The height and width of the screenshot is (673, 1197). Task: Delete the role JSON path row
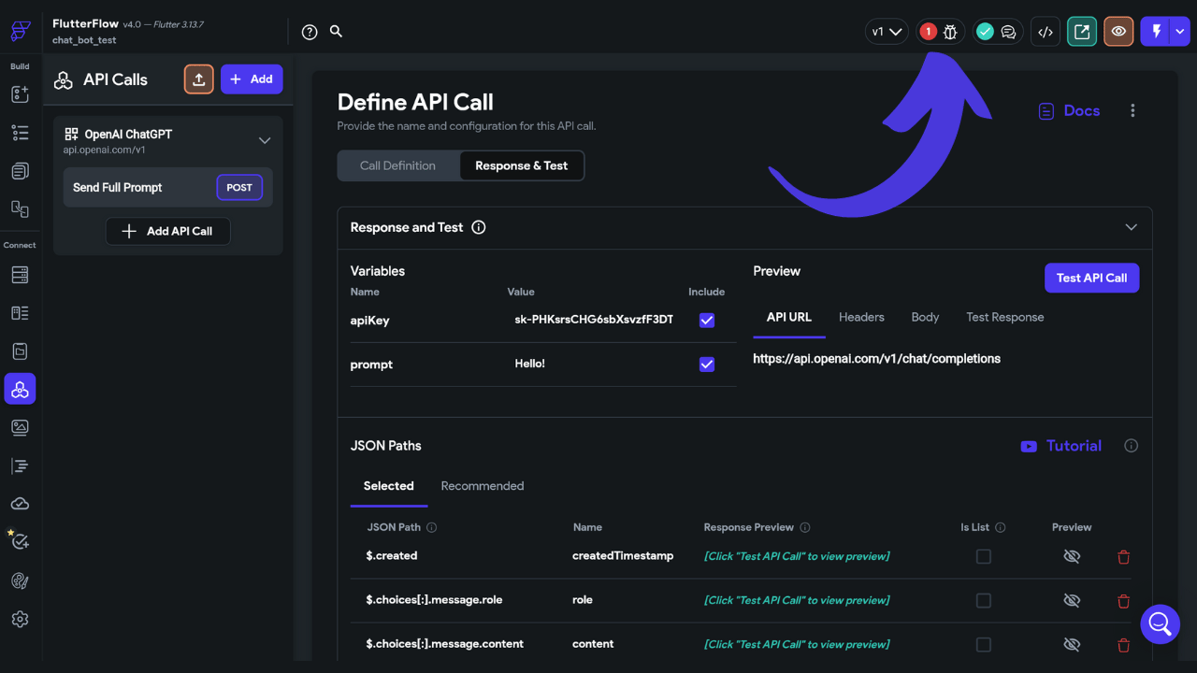pyautogui.click(x=1124, y=601)
